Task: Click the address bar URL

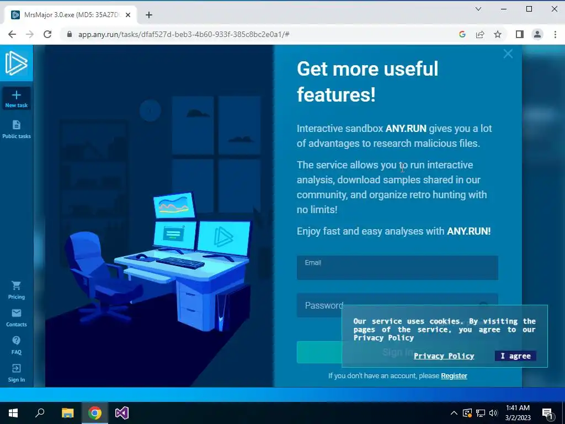Action: pyautogui.click(x=184, y=34)
